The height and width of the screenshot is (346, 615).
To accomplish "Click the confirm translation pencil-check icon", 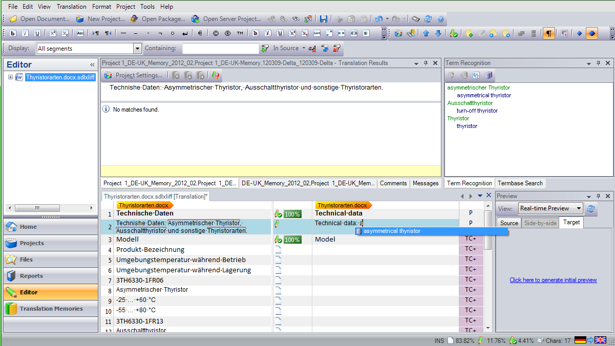I will pyautogui.click(x=453, y=33).
